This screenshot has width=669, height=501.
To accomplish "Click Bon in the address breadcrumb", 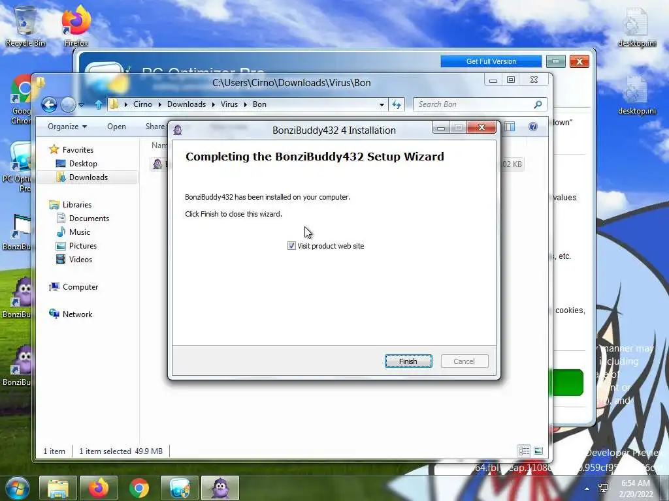I will 259,104.
